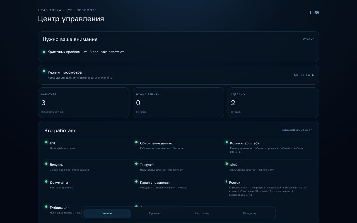Image resolution: width=357 pixels, height=223 pixels.
Task: Click the status dot next to Обновление данных
Action: (136, 142)
